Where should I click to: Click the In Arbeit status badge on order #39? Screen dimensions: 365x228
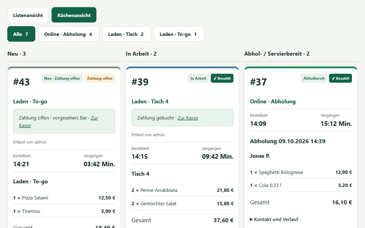tap(198, 78)
